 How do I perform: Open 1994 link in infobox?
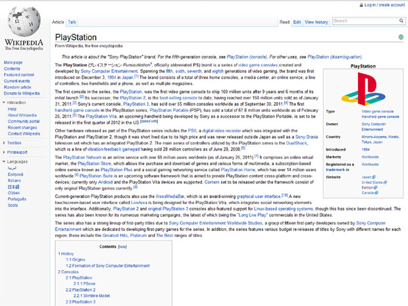click(365, 149)
